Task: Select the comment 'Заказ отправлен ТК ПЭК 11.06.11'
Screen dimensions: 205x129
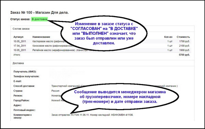Action: pos(70,115)
